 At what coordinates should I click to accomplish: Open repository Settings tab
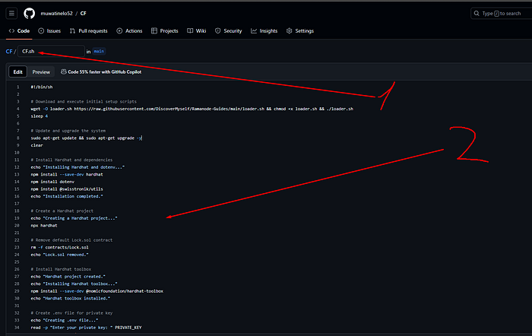pos(300,31)
